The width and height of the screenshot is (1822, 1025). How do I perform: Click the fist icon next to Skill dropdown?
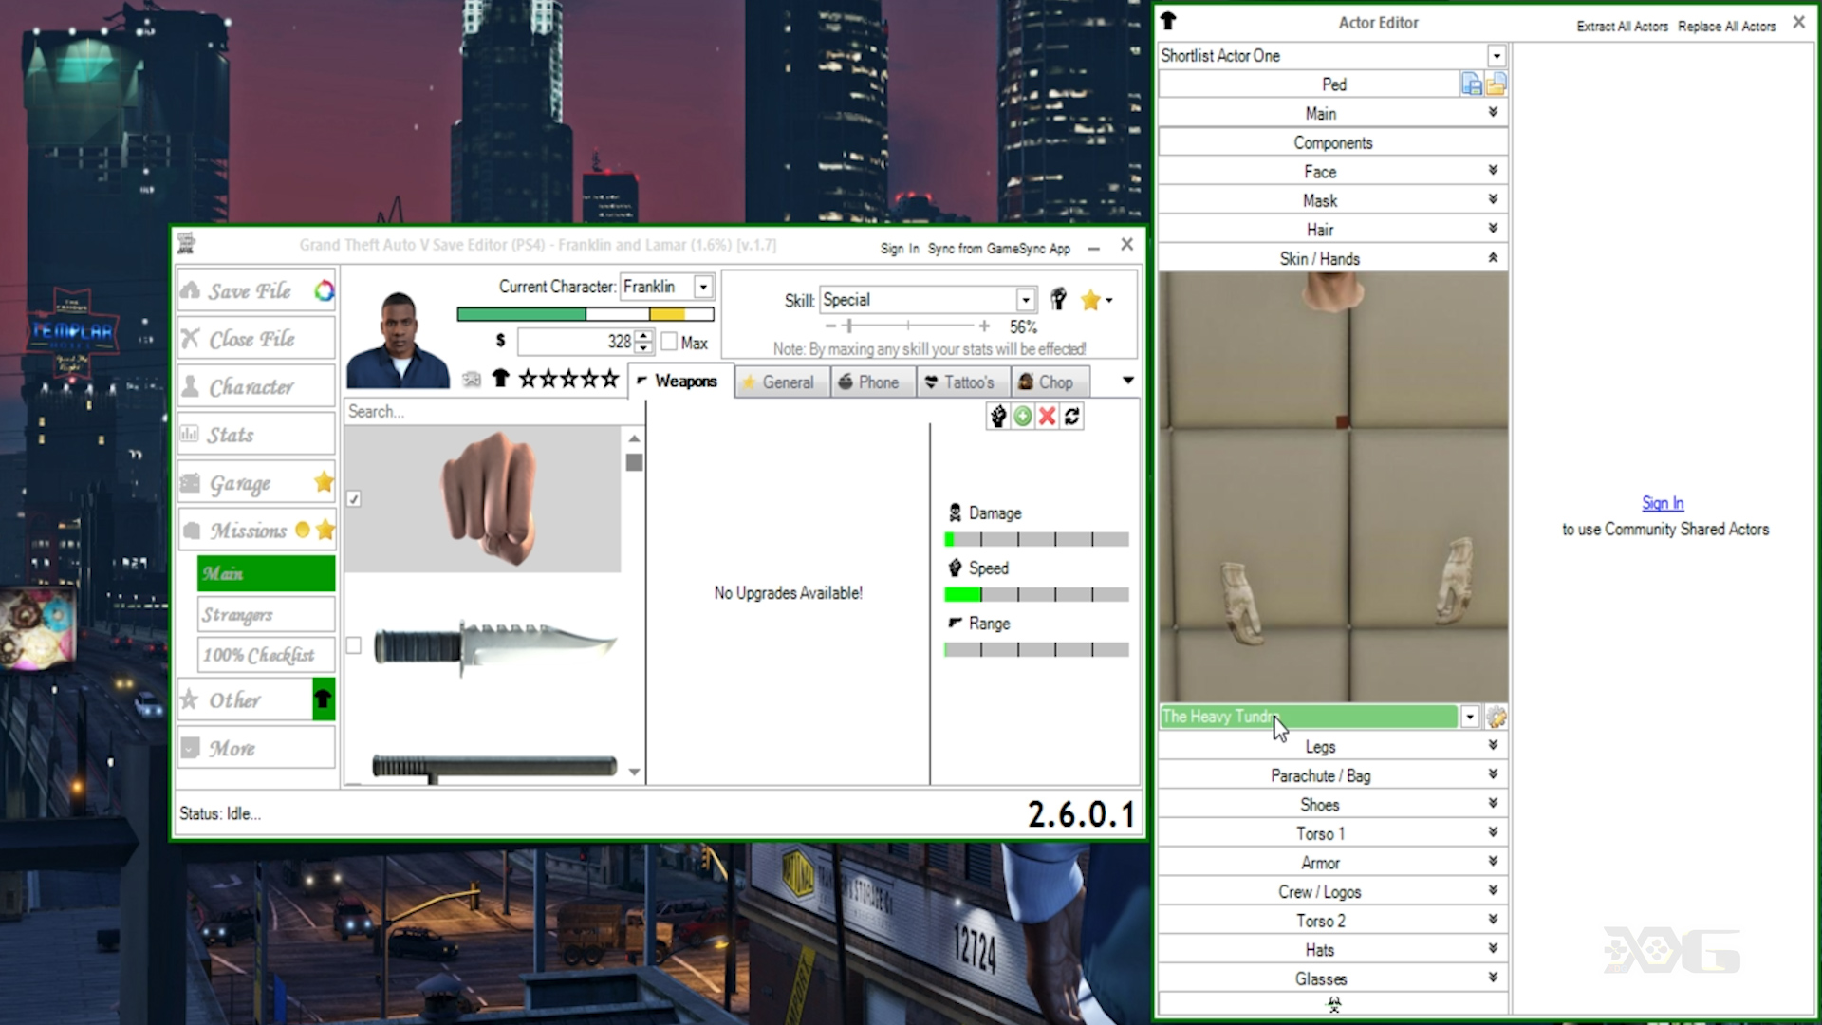pyautogui.click(x=1058, y=300)
